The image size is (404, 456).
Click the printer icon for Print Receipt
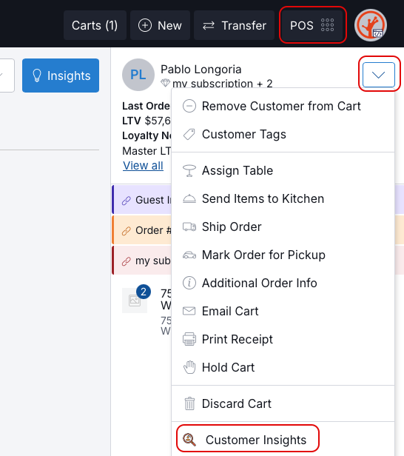tap(189, 339)
